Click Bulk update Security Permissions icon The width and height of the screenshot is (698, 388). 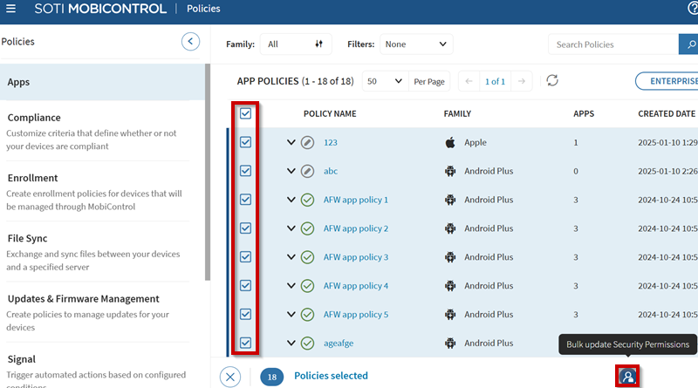pos(627,376)
